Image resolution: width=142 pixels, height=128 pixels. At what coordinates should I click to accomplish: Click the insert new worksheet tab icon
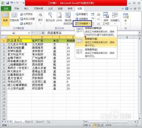point(49,122)
